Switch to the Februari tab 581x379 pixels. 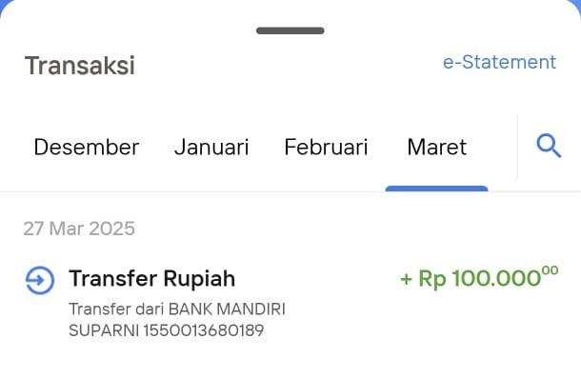tap(326, 147)
